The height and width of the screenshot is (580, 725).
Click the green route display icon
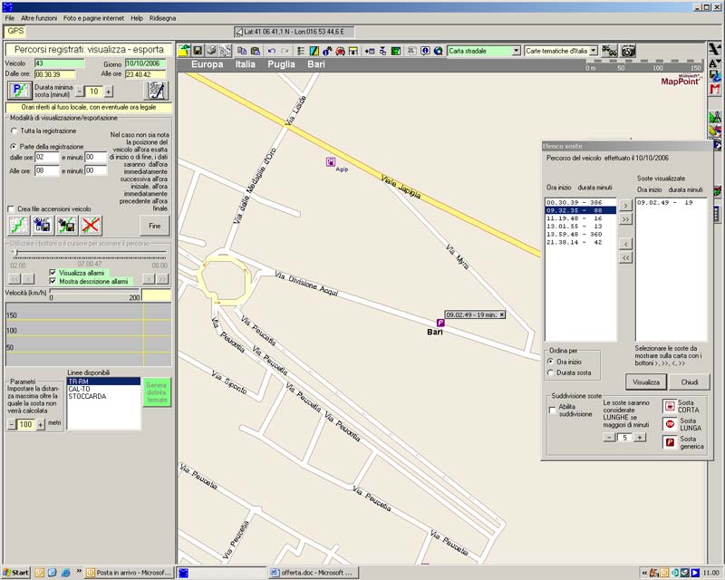pyautogui.click(x=19, y=226)
